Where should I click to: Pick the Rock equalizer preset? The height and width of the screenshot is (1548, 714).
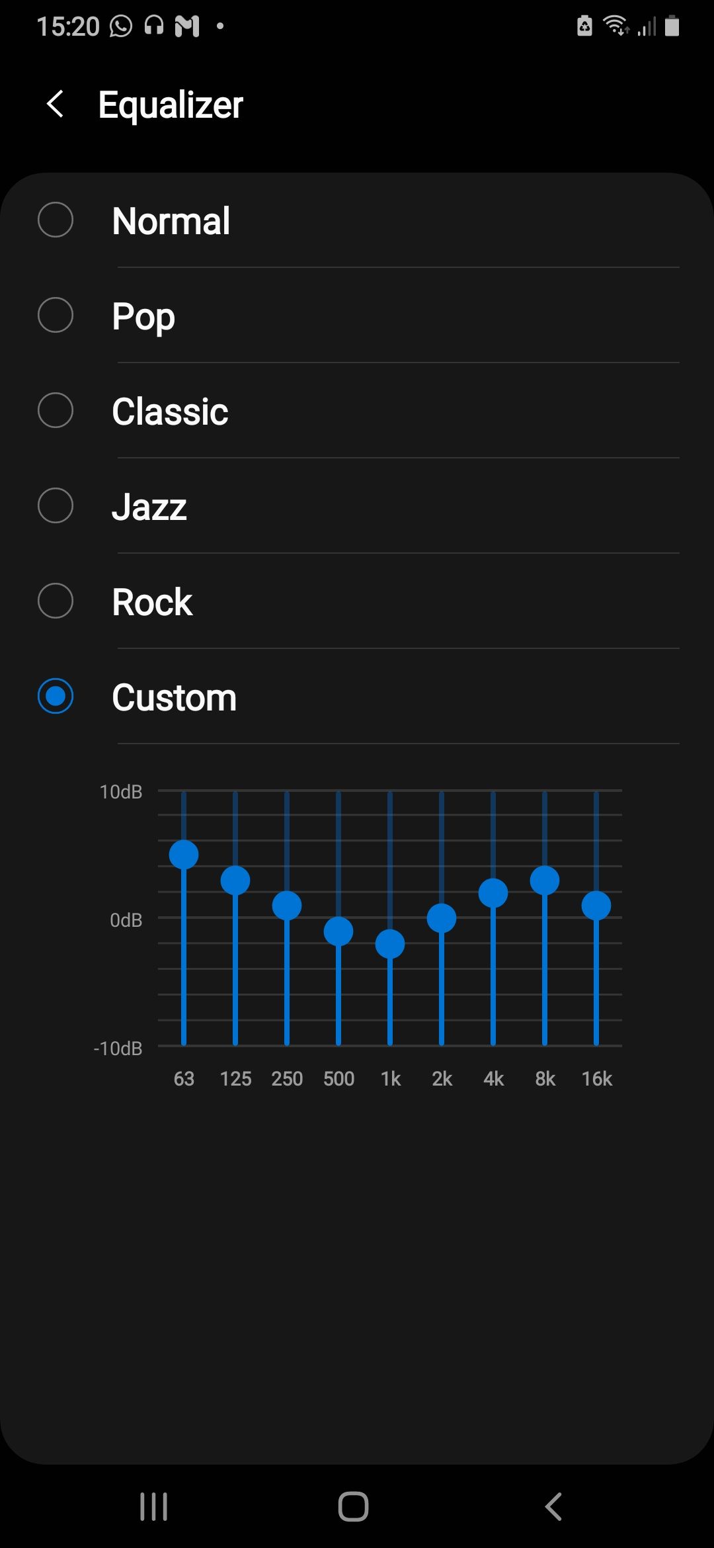pyautogui.click(x=56, y=601)
